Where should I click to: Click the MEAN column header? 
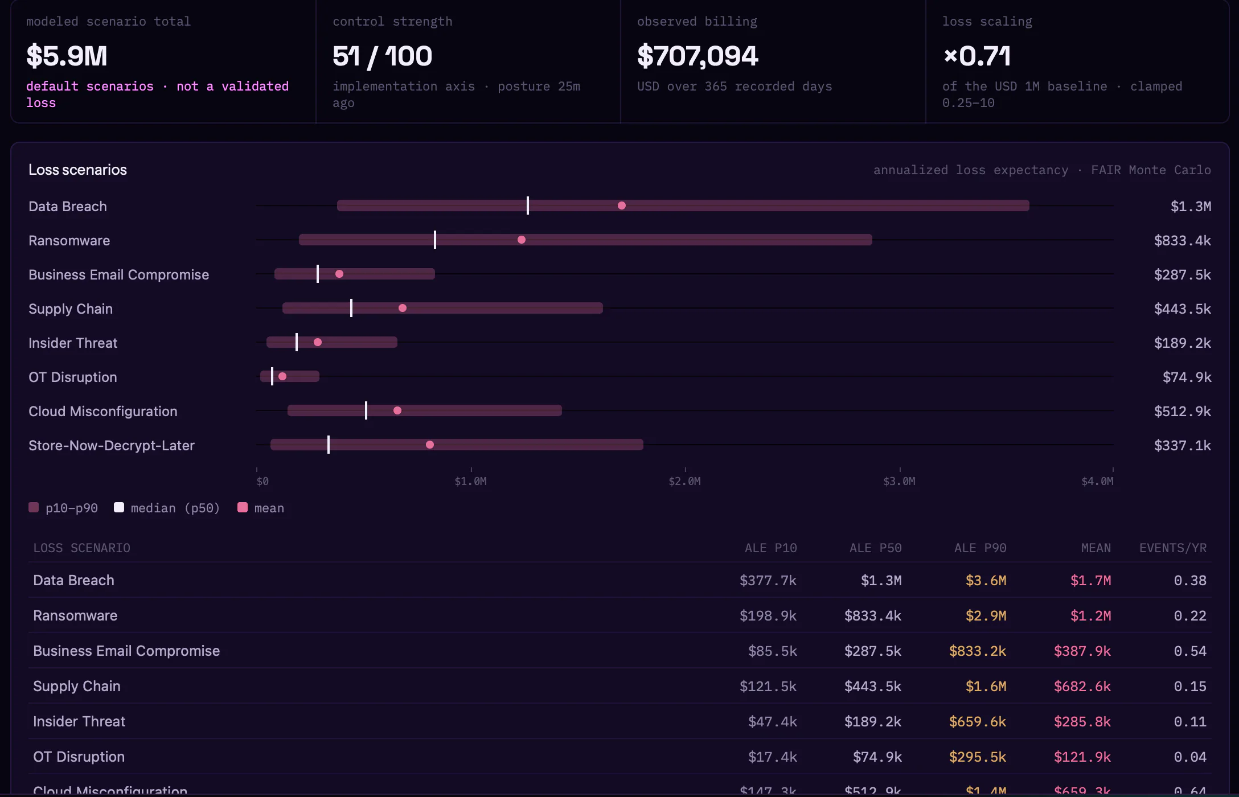point(1096,548)
